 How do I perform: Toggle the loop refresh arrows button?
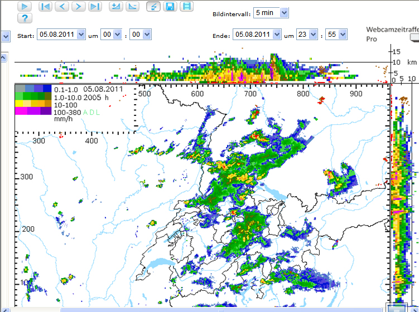[153, 6]
